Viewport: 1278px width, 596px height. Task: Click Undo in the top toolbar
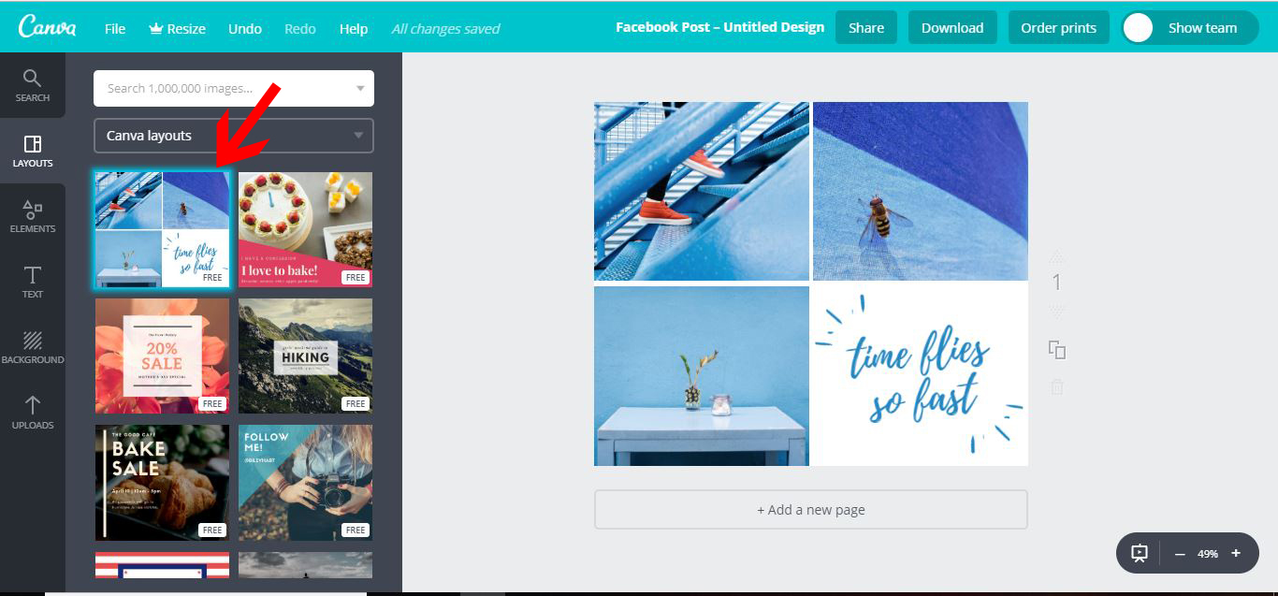(244, 28)
